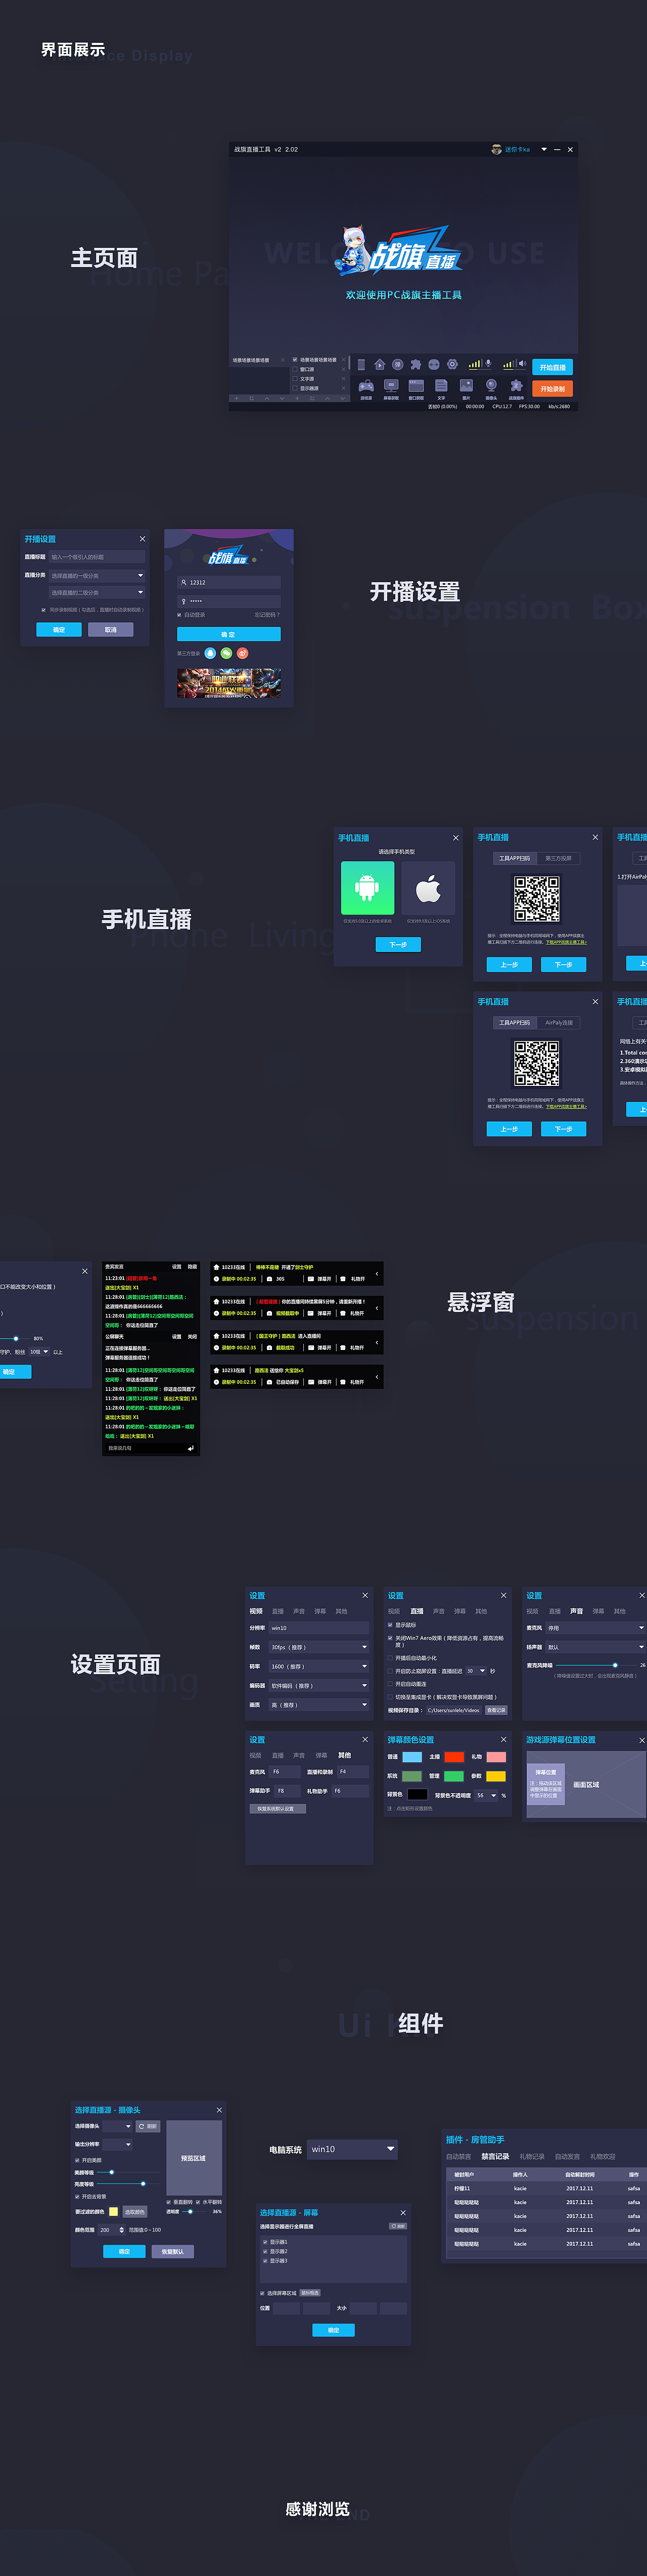Click the home icon in main toolbar
Image resolution: width=647 pixels, height=2576 pixels.
pos(379,364)
